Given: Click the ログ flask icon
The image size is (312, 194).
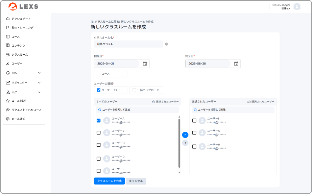Looking at the screenshot, I should (8, 92).
